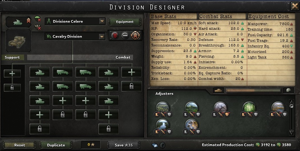This screenshot has width=300, height=151.
Task: Set lowest equipment priority red arrows
Action: [115, 35]
